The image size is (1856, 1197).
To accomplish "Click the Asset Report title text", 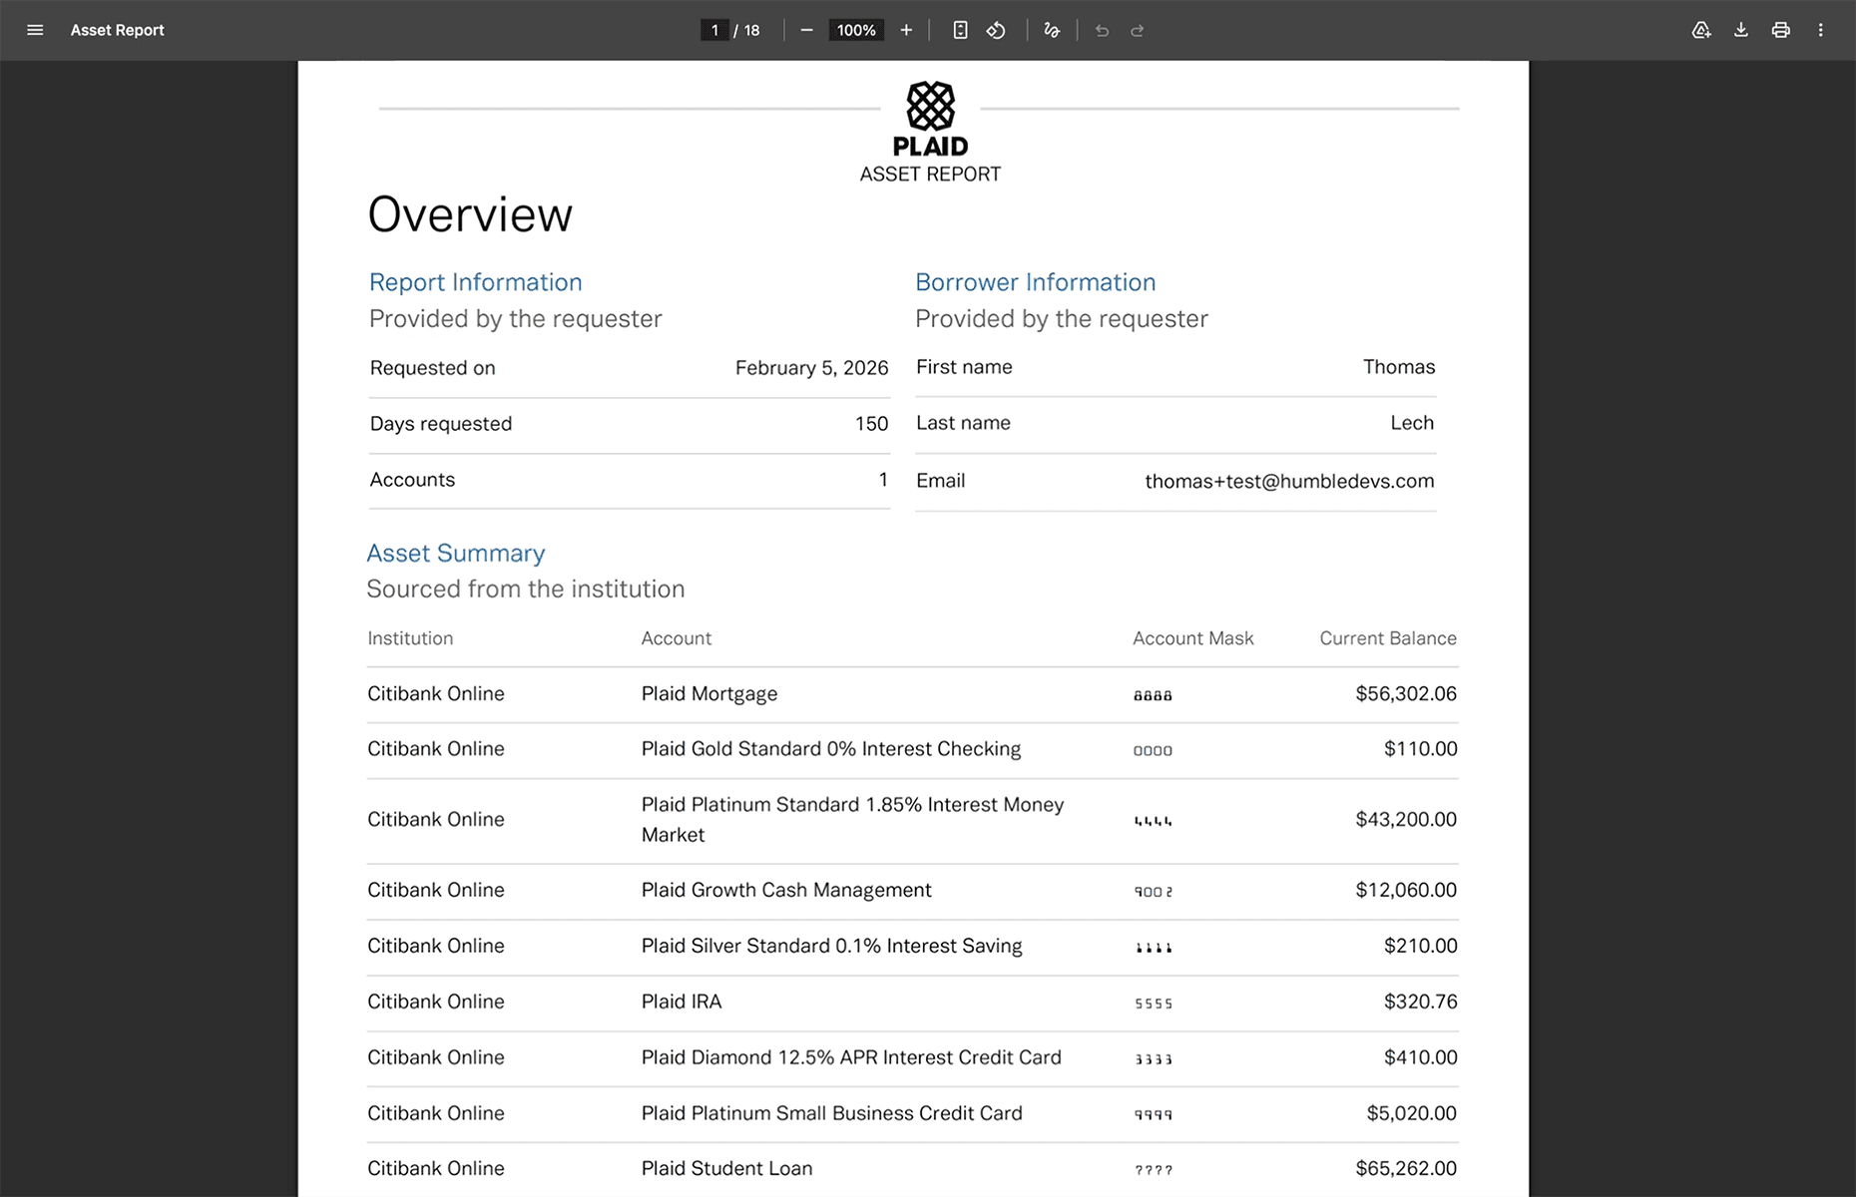I will coord(118,30).
